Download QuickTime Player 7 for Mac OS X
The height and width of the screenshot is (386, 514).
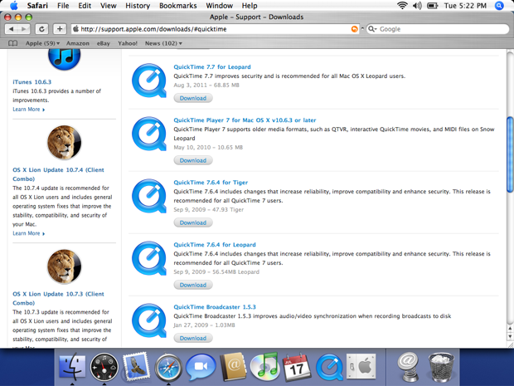point(193,160)
